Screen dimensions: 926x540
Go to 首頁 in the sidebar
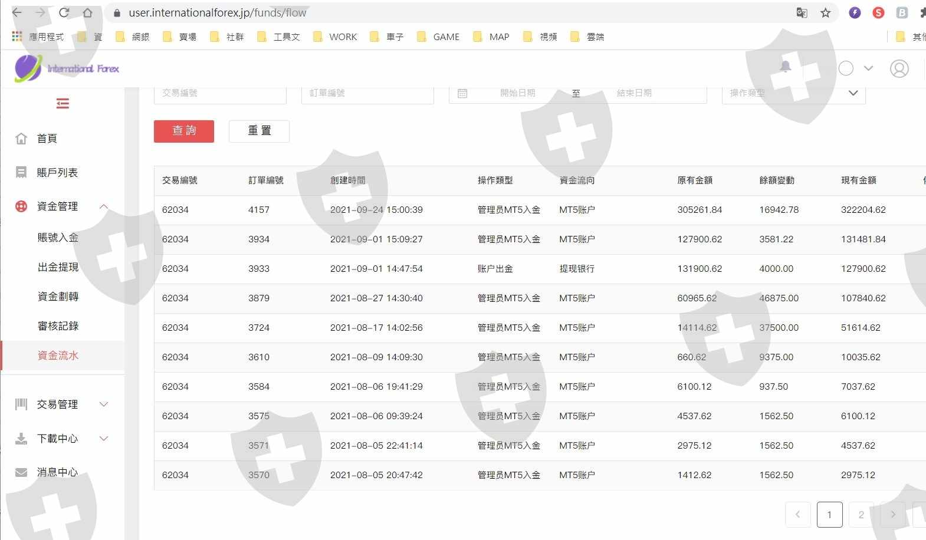pyautogui.click(x=47, y=139)
